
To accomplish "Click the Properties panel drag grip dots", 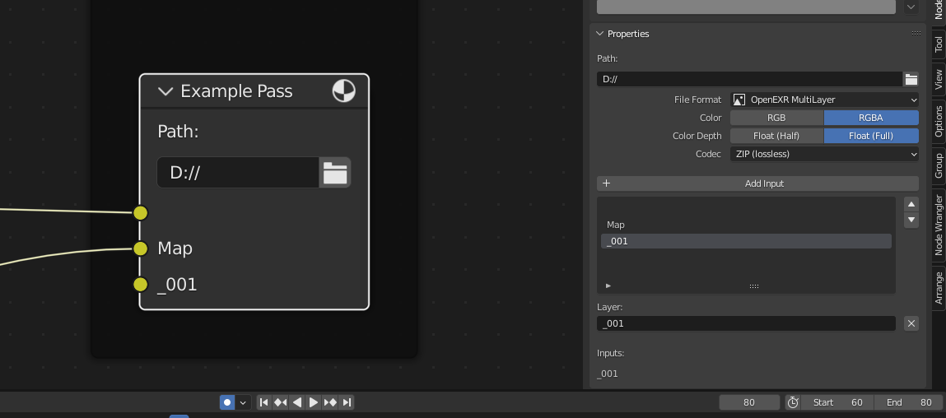I will (916, 34).
